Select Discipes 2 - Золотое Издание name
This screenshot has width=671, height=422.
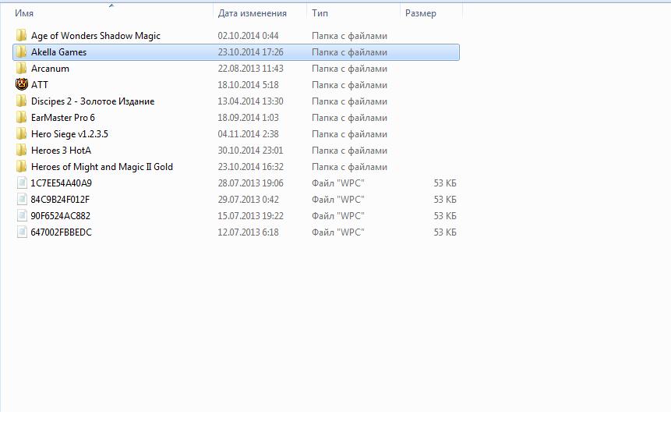93,101
